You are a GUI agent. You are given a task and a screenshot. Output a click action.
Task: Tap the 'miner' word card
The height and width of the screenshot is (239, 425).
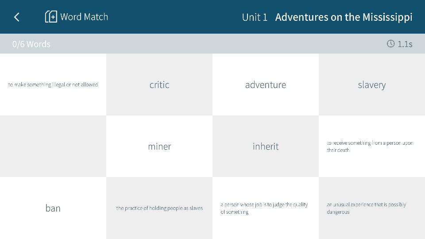(159, 146)
